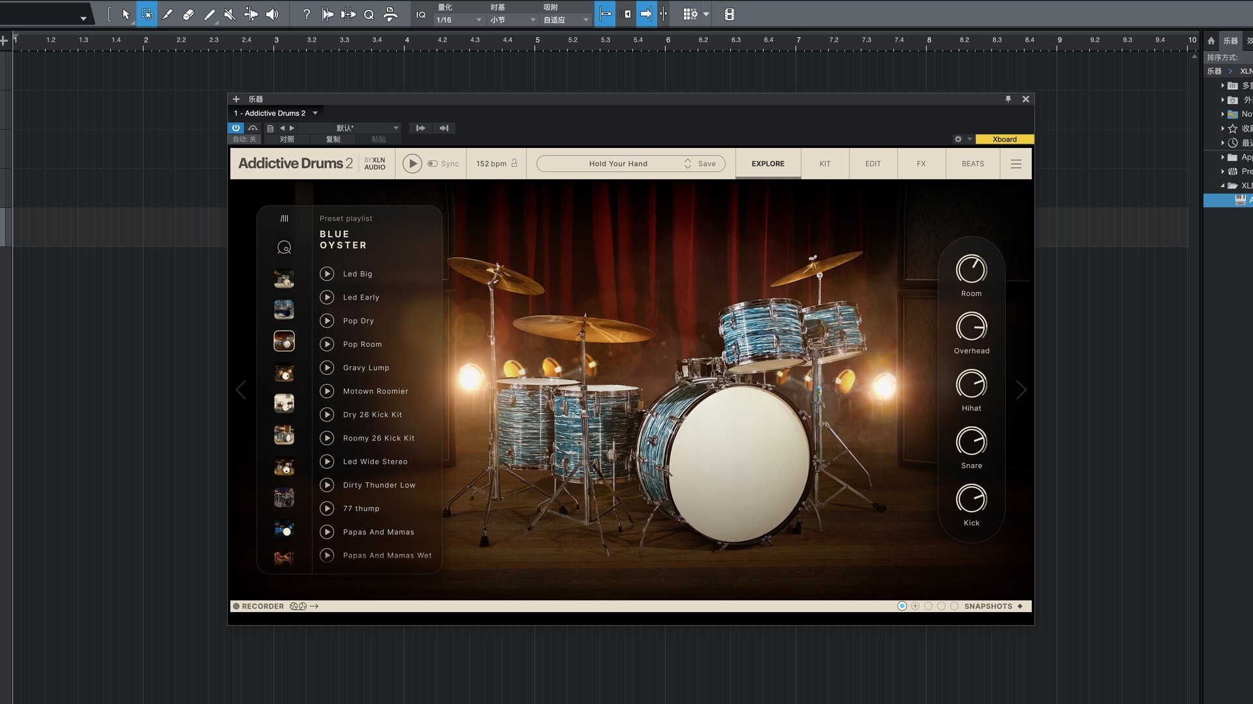Viewport: 1253px width, 704px height.
Task: Click the bpm tempo lock icon
Action: tap(514, 163)
